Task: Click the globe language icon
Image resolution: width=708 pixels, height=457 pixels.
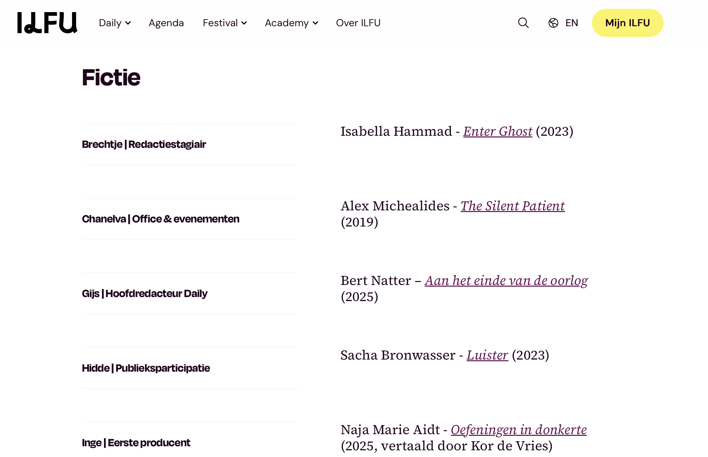Action: click(553, 23)
